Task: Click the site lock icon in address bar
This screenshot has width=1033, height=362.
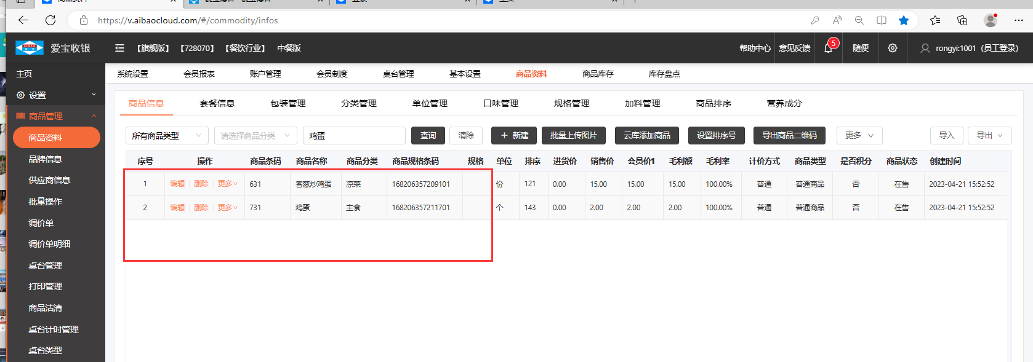Action: [84, 20]
